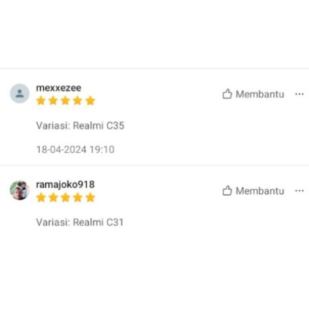Click thumbs-up icon on ramajoko918's review

(227, 191)
